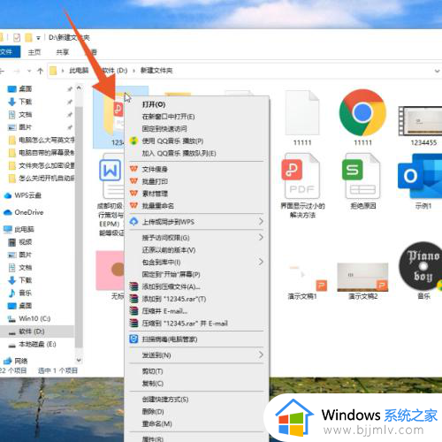Click the Back navigation arrow

point(2,71)
